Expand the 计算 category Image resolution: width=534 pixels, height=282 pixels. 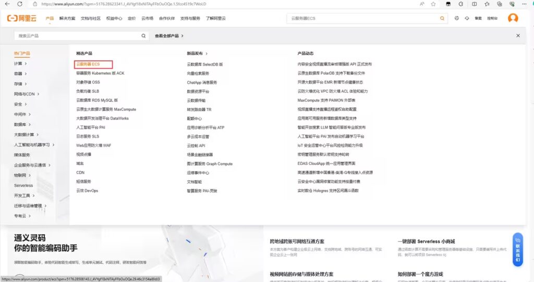20,63
